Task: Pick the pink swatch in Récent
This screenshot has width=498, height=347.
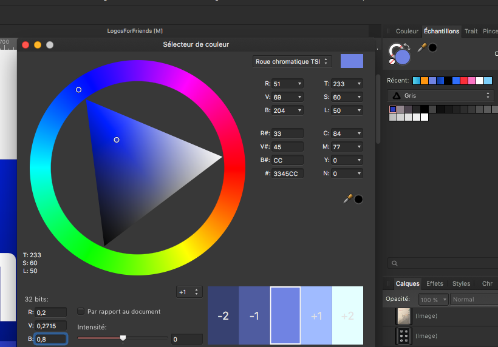Action: [472, 81]
